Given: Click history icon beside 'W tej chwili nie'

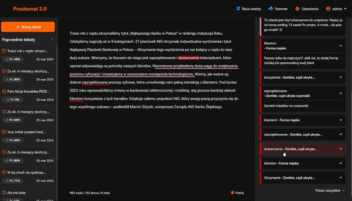Looking at the screenshot, I should tap(4, 172).
